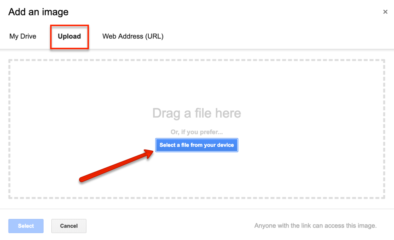The image size is (394, 240).
Task: Click 'Select a file from your device'
Action: pyautogui.click(x=196, y=145)
